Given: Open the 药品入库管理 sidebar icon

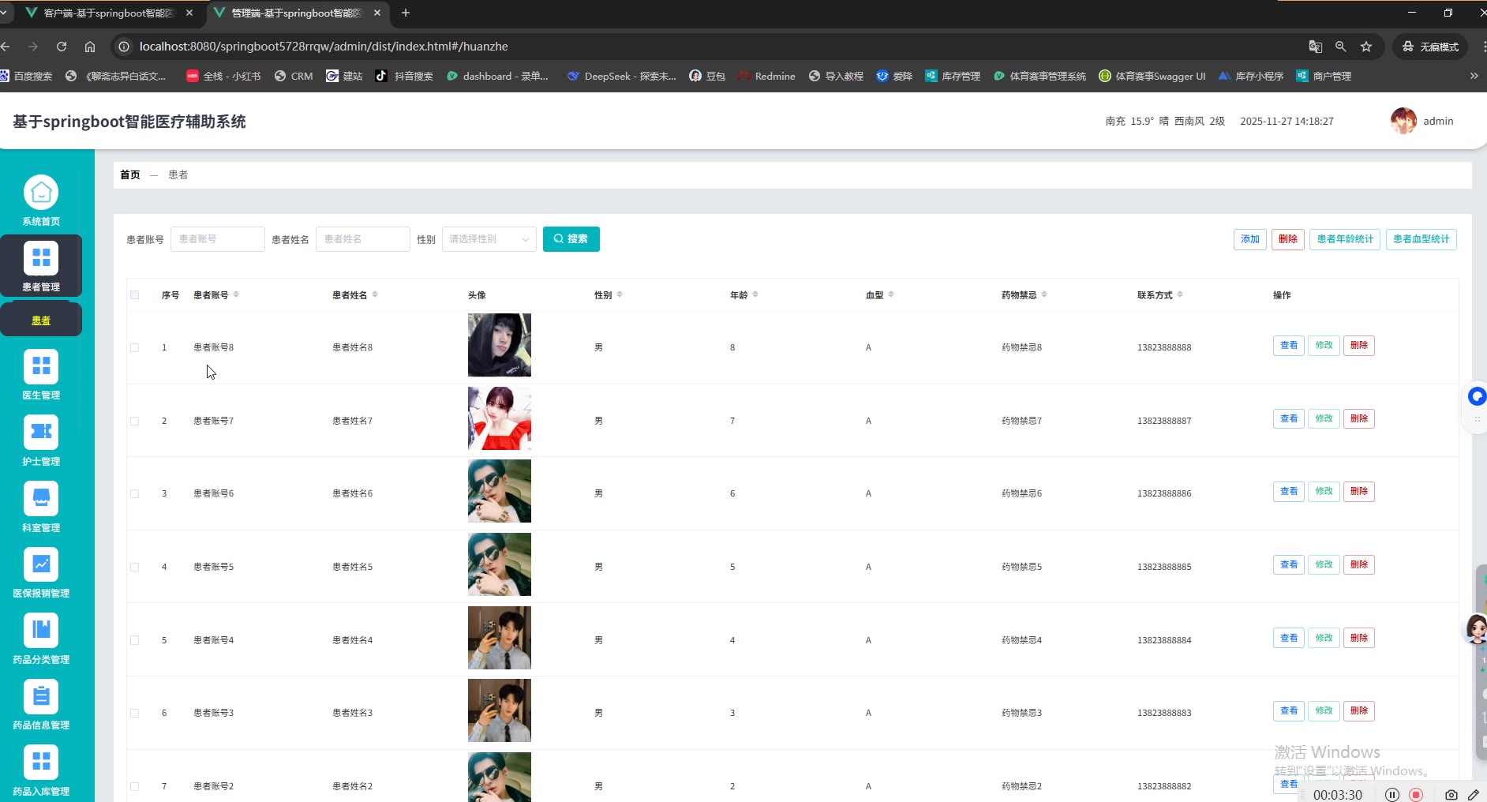Looking at the screenshot, I should pyautogui.click(x=41, y=763).
